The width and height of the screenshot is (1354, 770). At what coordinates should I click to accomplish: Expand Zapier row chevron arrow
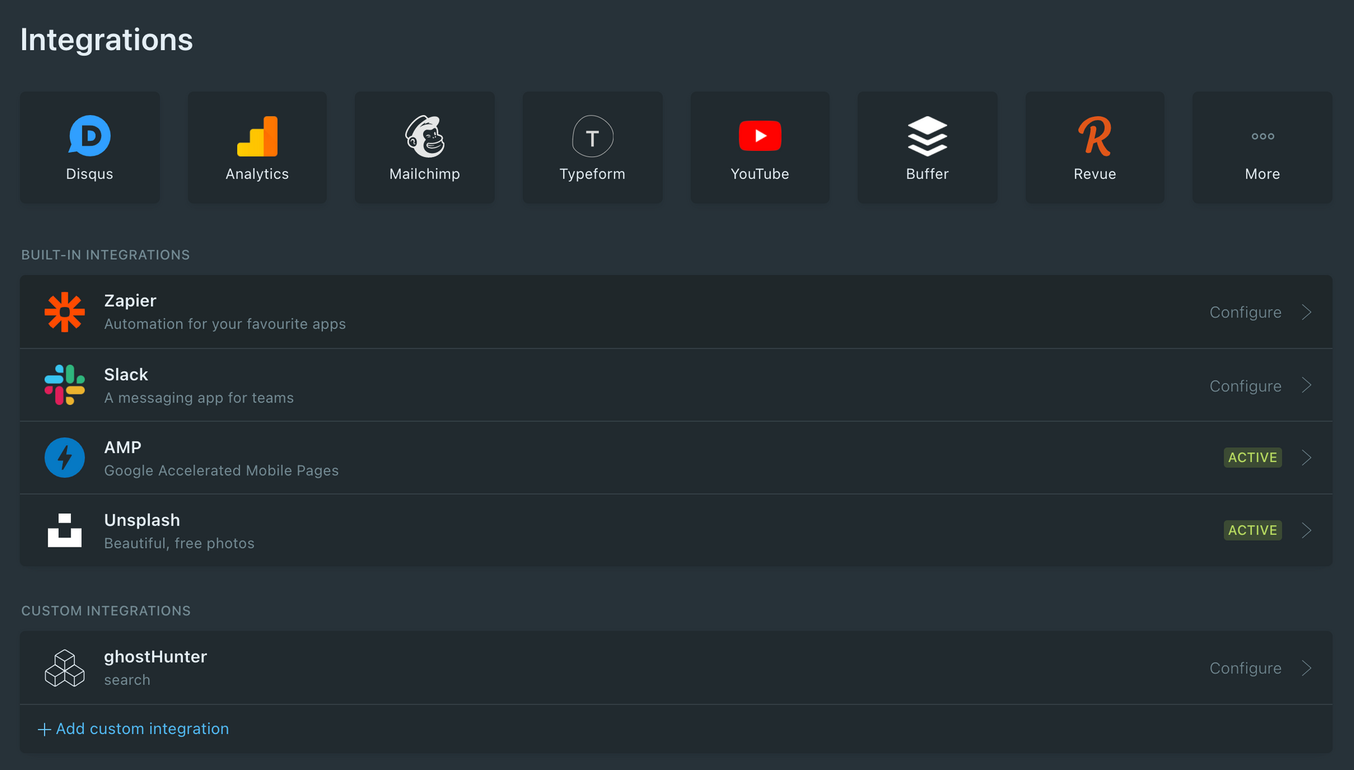1307,312
